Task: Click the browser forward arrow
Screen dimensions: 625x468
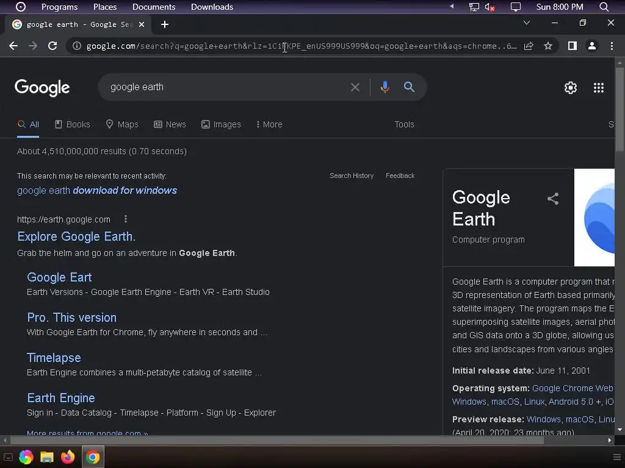Action: [x=33, y=46]
